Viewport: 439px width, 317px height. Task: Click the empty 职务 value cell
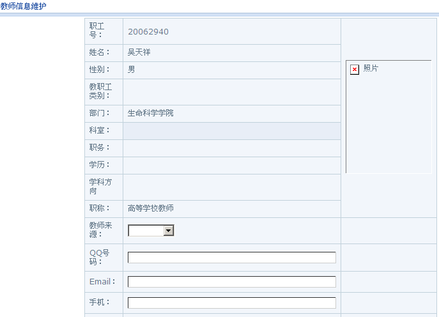coord(231,148)
